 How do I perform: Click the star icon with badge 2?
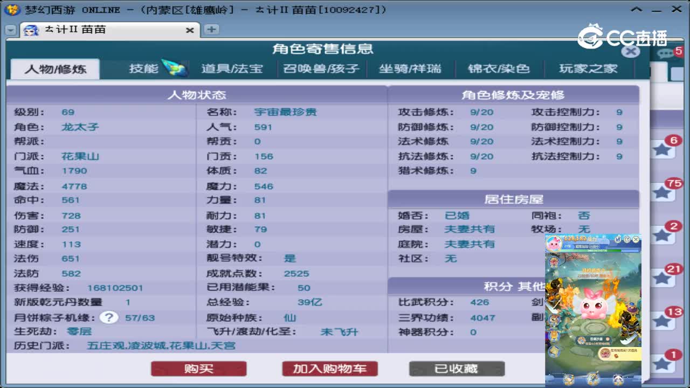coord(662,234)
